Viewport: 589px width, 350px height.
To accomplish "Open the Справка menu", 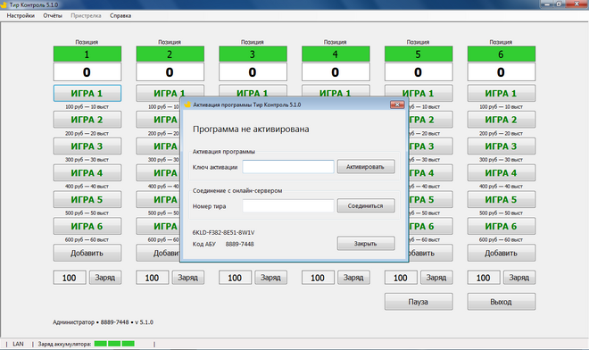I will click(120, 16).
